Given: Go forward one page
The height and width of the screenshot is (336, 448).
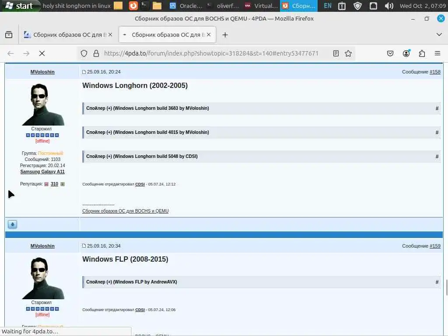Looking at the screenshot, I should (x=26, y=53).
